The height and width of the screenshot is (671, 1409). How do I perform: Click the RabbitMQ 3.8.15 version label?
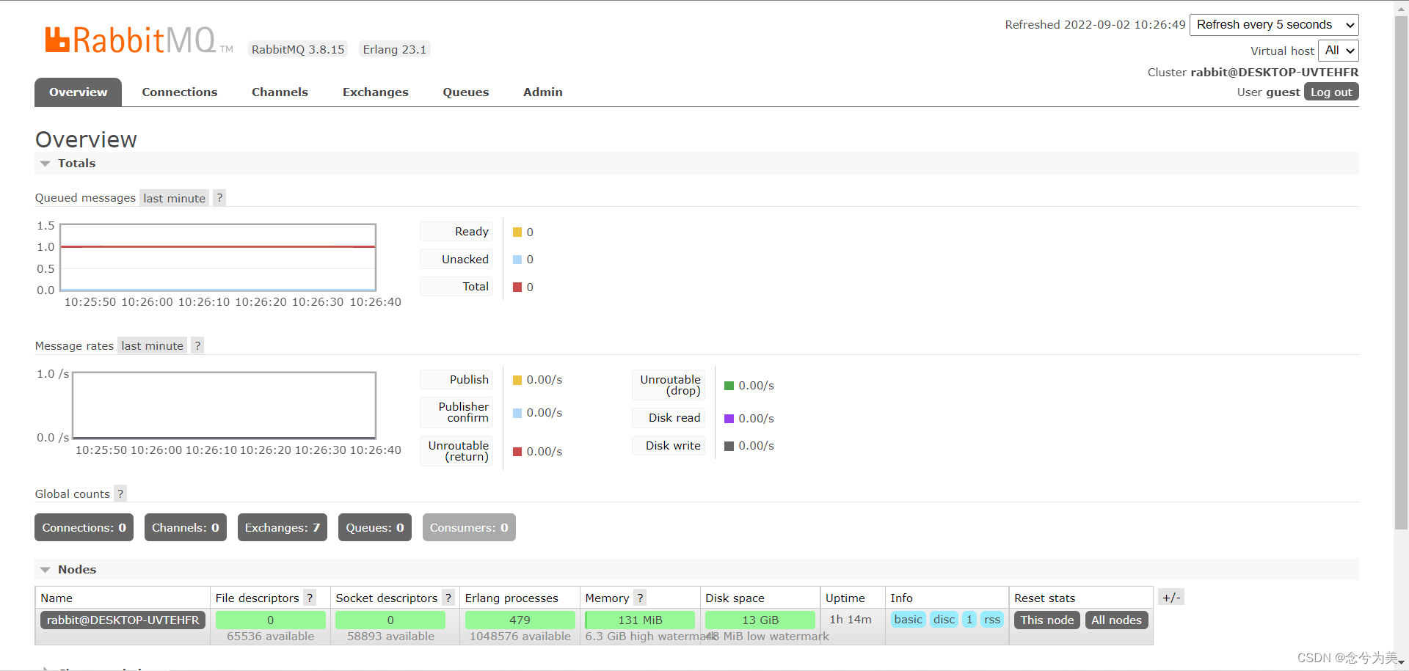click(x=298, y=50)
